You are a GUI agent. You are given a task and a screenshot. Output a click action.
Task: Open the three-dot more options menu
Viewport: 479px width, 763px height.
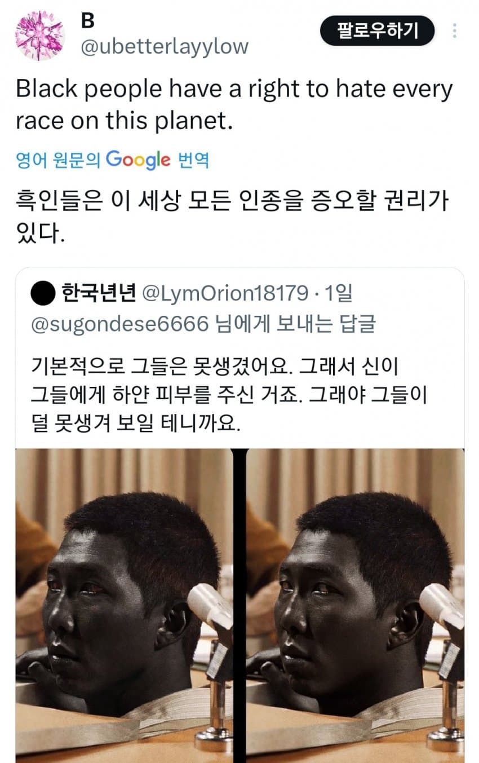pos(454,30)
